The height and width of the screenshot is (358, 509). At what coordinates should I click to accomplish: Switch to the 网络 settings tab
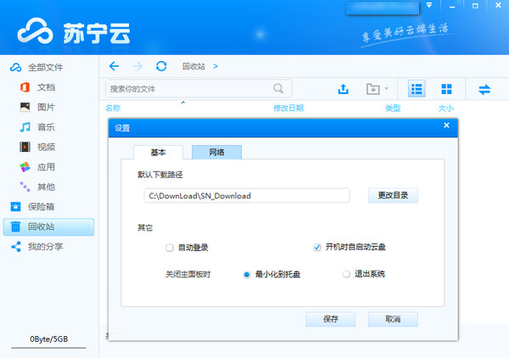click(216, 153)
